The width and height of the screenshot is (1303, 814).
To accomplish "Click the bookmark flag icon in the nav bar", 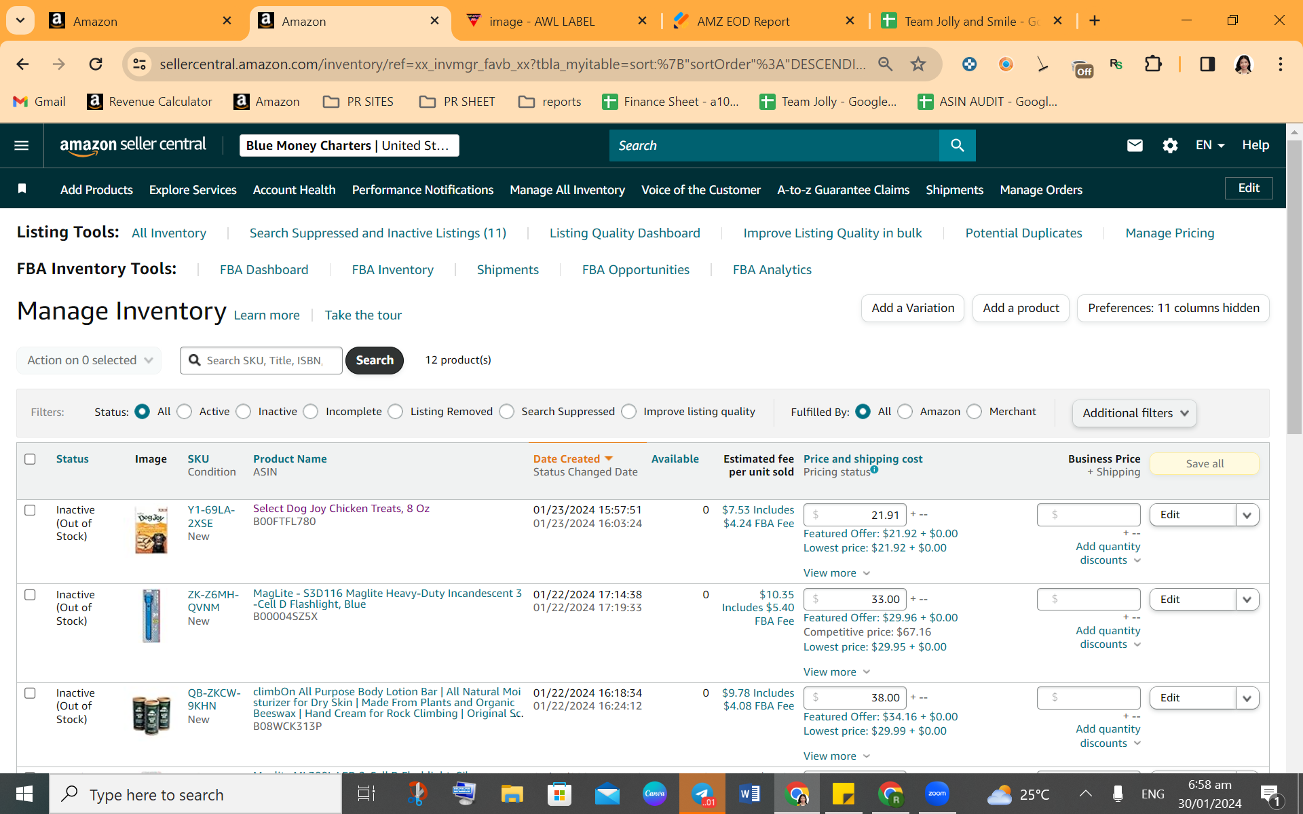I will [x=22, y=189].
